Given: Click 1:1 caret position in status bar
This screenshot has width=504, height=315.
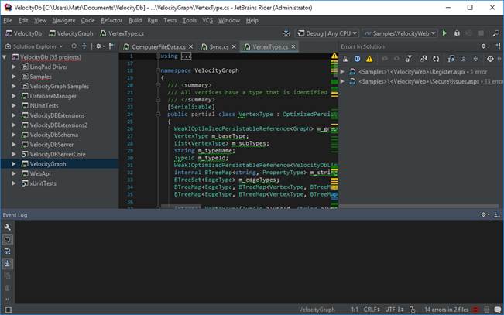Looking at the screenshot, I should (x=355, y=310).
